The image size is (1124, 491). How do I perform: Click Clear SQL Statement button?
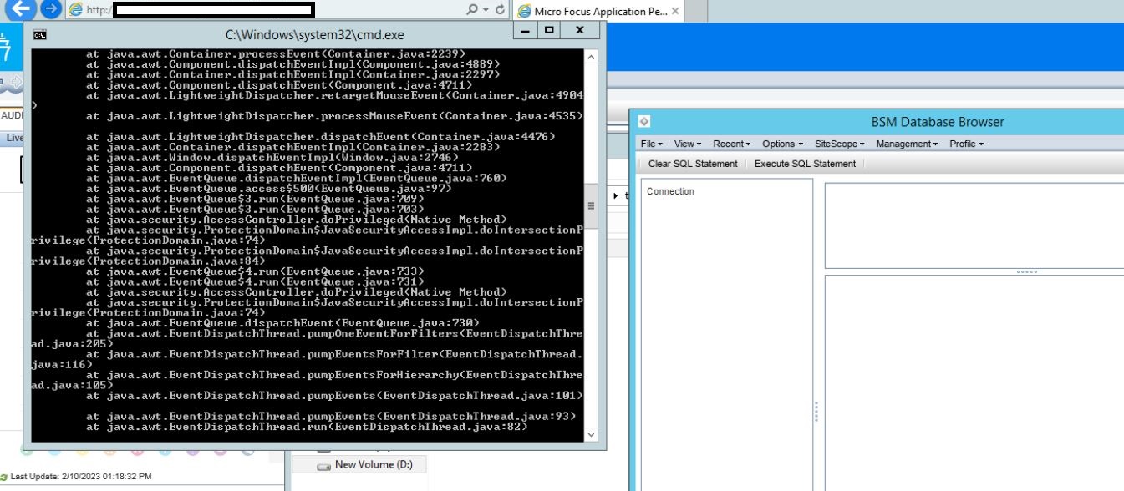pyautogui.click(x=693, y=164)
